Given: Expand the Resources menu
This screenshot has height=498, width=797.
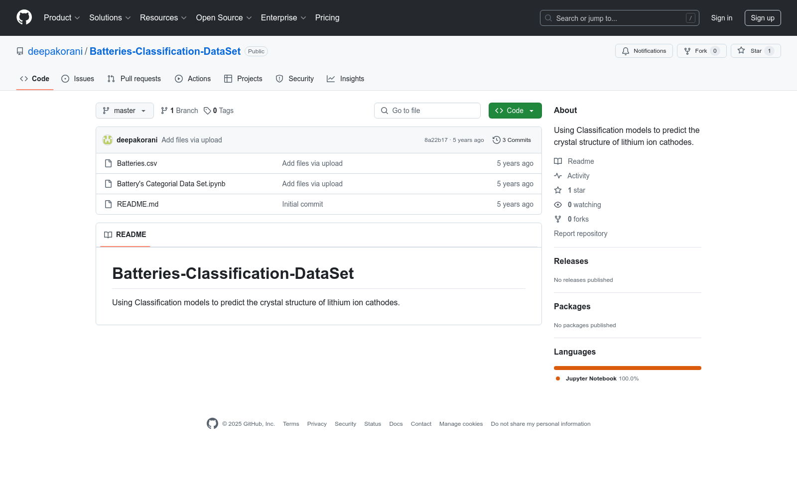Looking at the screenshot, I should tap(163, 18).
